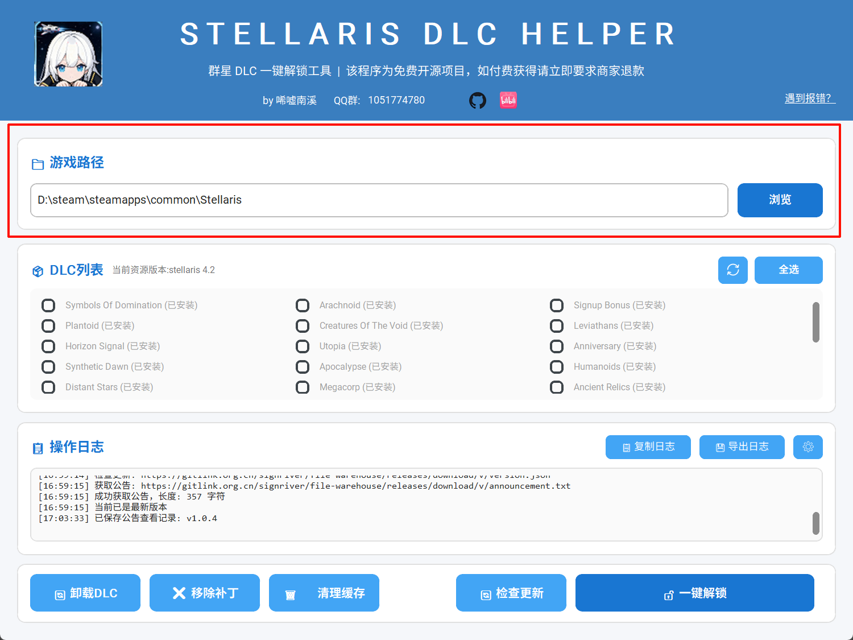Check the Ancient Relics checkbox
853x640 pixels.
coord(557,387)
